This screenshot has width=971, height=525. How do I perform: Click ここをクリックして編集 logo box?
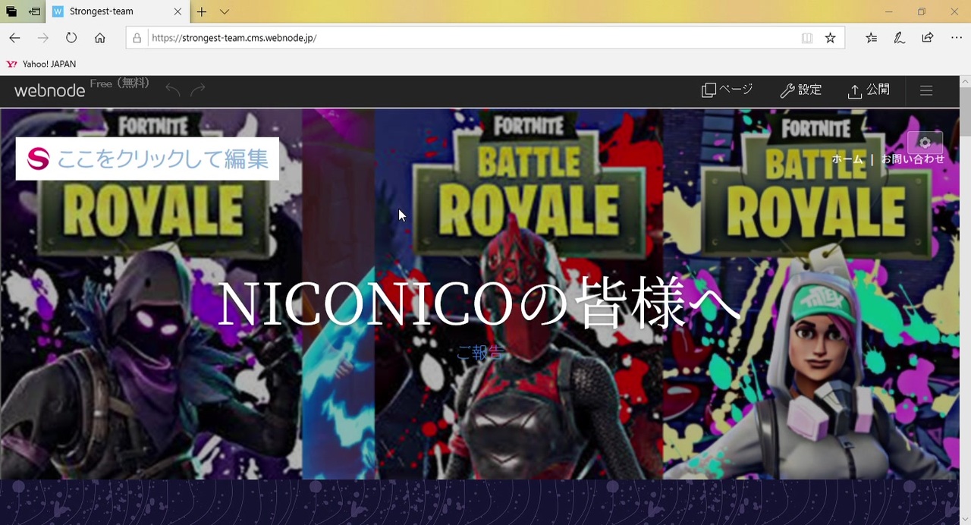147,159
